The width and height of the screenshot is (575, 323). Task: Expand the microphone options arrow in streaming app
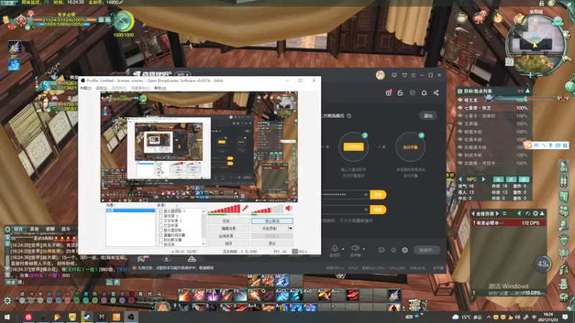(x=344, y=249)
